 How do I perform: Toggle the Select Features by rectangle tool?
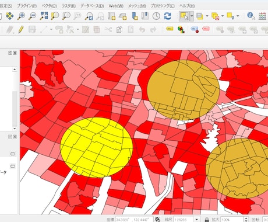[184, 16]
